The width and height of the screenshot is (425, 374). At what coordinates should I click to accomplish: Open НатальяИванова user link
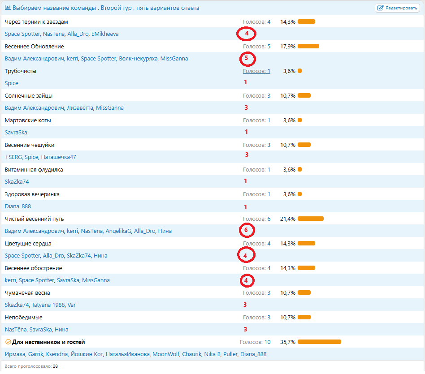coord(128,354)
